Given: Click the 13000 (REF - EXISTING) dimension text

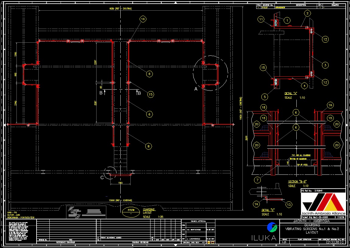Looking at the screenshot, I should (121, 200).
